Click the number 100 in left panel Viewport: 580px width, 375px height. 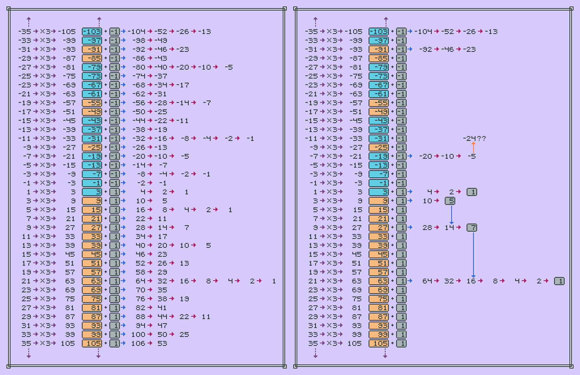pos(138,335)
